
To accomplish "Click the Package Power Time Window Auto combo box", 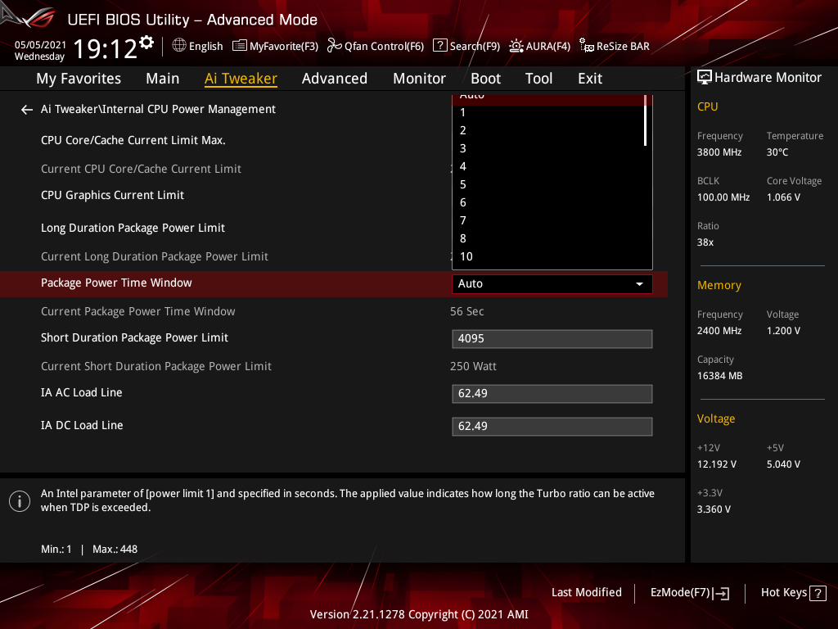I will (552, 284).
